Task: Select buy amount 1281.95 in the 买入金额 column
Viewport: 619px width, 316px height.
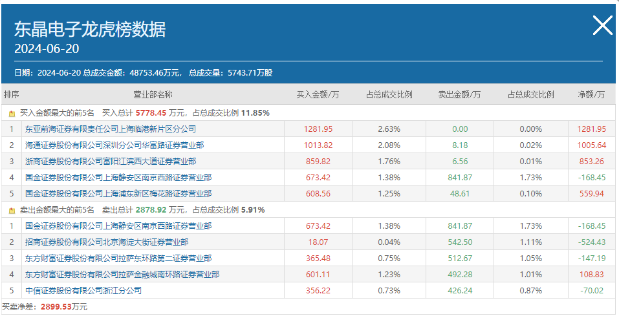Action: click(318, 129)
